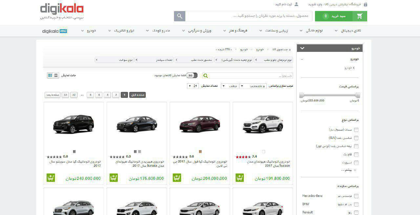This screenshot has height=215, width=420.
Task: Click the price slider minimum handle
Action: tap(358, 95)
